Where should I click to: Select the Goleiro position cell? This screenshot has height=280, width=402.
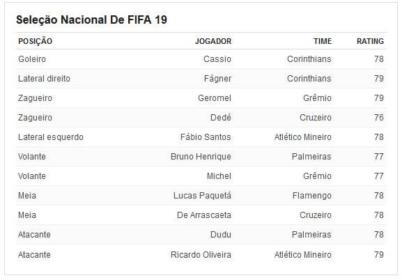(32, 59)
